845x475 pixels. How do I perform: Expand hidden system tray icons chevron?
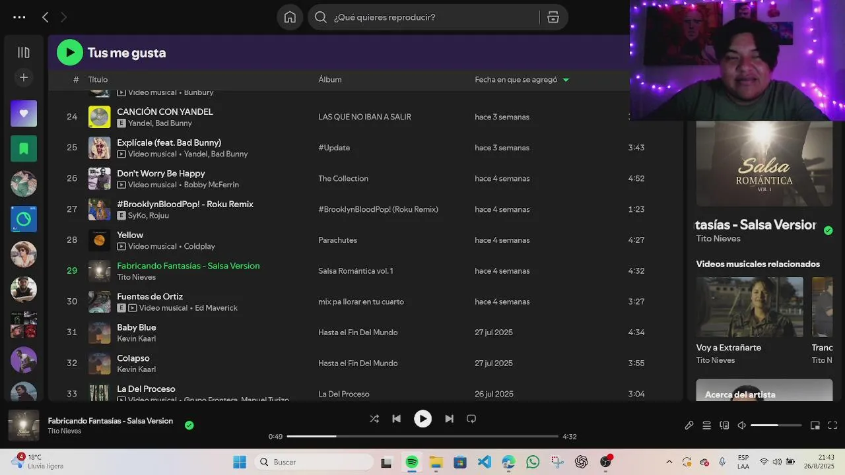(x=669, y=462)
